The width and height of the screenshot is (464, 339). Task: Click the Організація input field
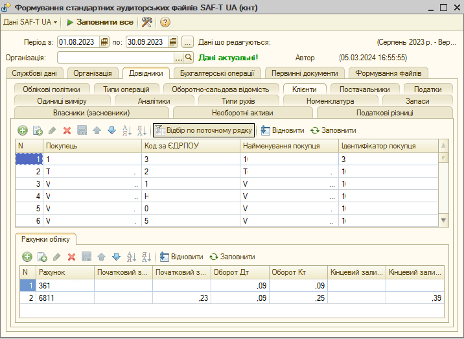point(115,58)
